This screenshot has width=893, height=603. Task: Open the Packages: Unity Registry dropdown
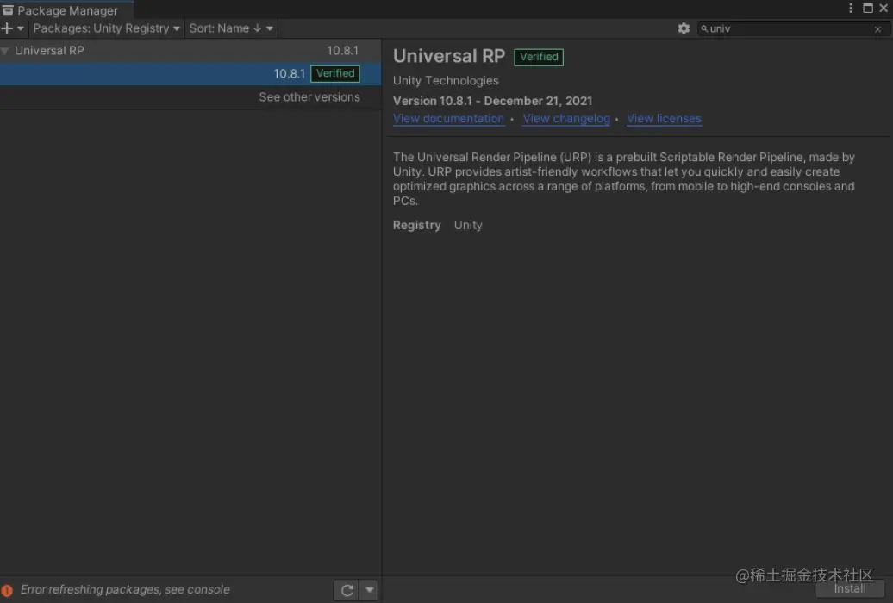(x=106, y=28)
